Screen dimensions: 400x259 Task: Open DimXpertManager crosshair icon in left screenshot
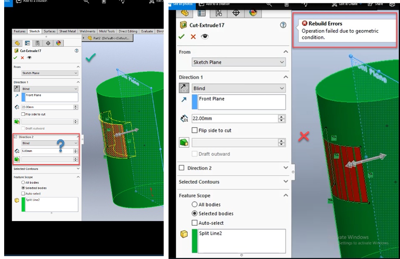48,43
